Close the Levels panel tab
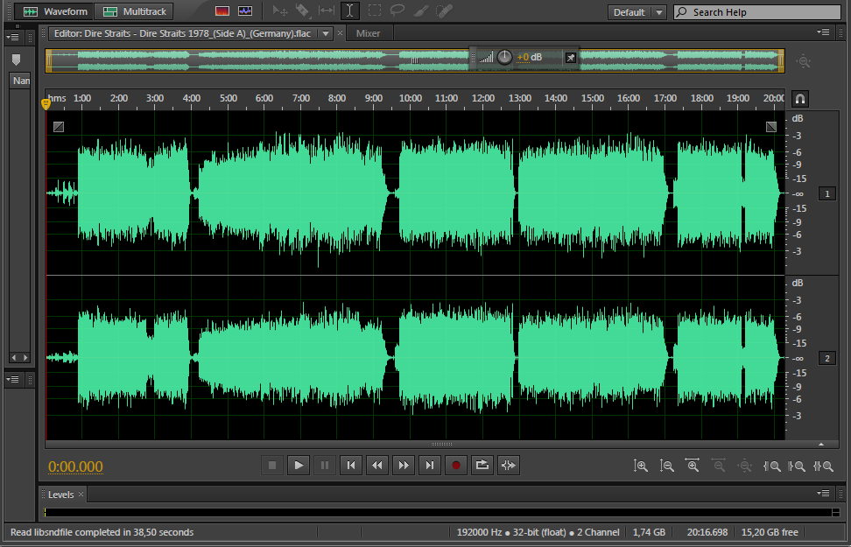This screenshot has height=547, width=851. (x=81, y=494)
